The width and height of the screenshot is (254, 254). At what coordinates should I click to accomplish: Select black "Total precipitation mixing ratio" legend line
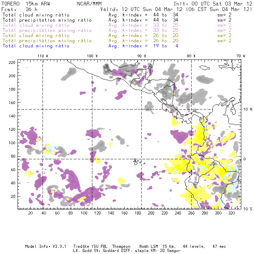47,20
